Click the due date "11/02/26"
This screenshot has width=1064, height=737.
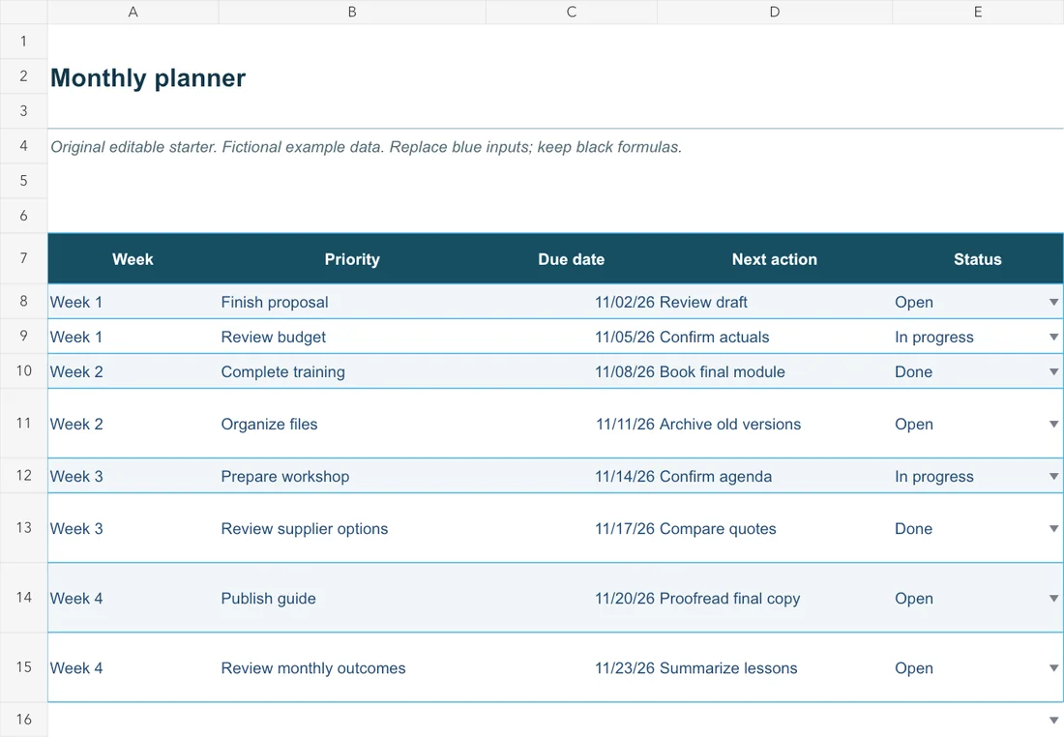click(625, 302)
